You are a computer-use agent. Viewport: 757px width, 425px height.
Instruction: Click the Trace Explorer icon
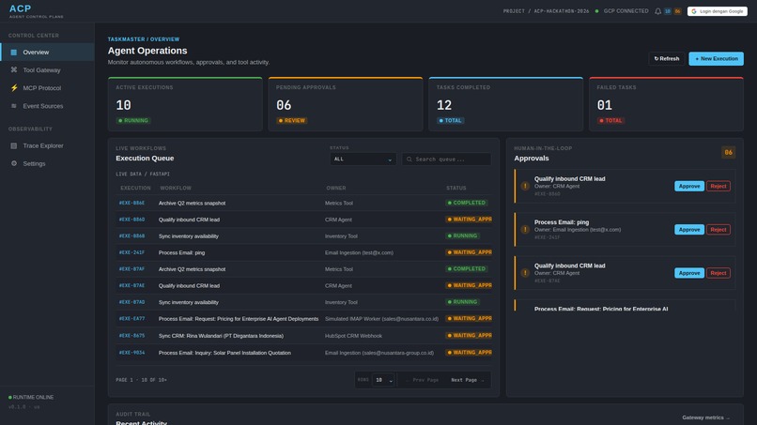point(13,145)
